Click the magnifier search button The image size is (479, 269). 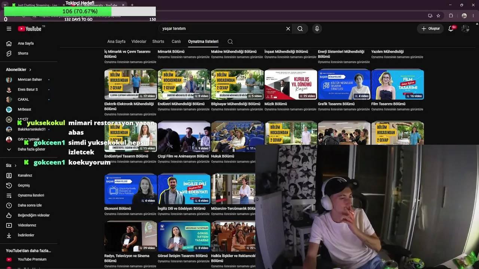coord(300,29)
